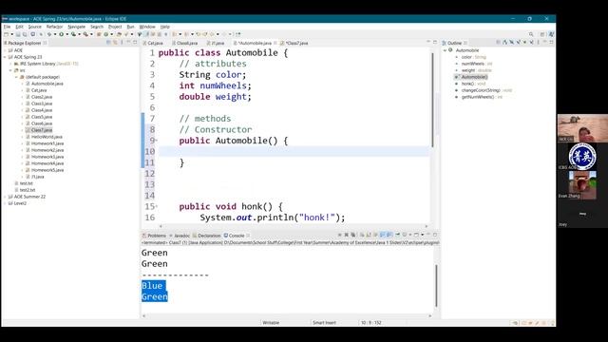Click the Search magnifier icon at toolbar right
This screenshot has height=342, width=608.
click(x=531, y=34)
